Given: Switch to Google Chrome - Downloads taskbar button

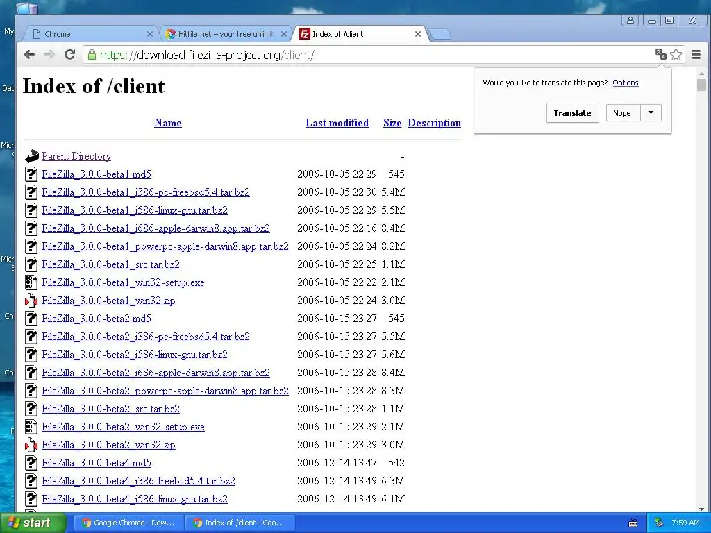Looking at the screenshot, I should coord(128,523).
